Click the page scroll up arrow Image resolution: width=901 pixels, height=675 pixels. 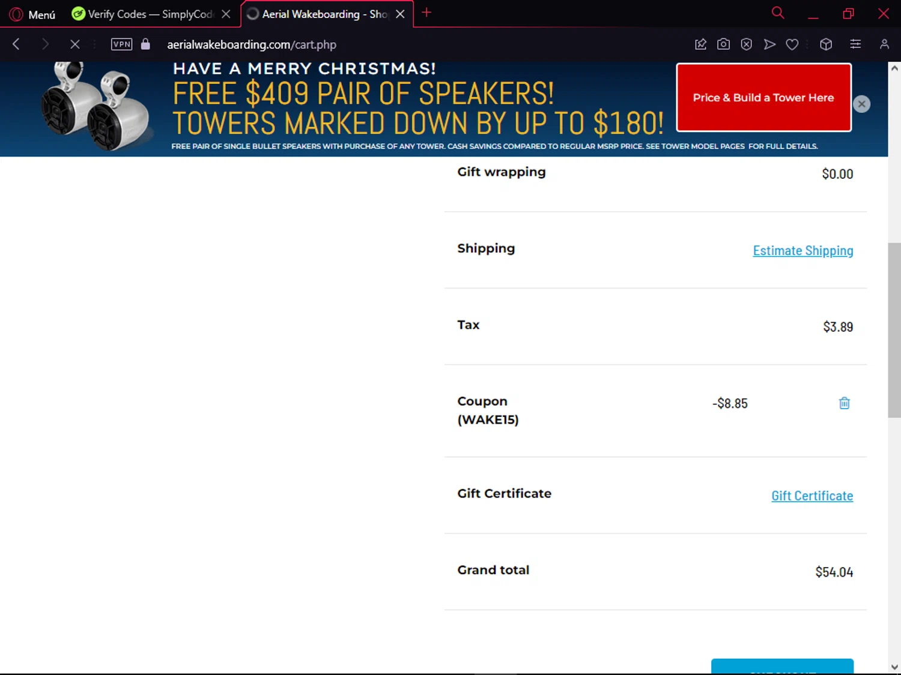pos(894,68)
